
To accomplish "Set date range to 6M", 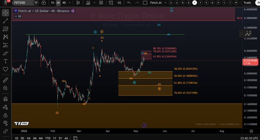I will [x=41, y=138].
